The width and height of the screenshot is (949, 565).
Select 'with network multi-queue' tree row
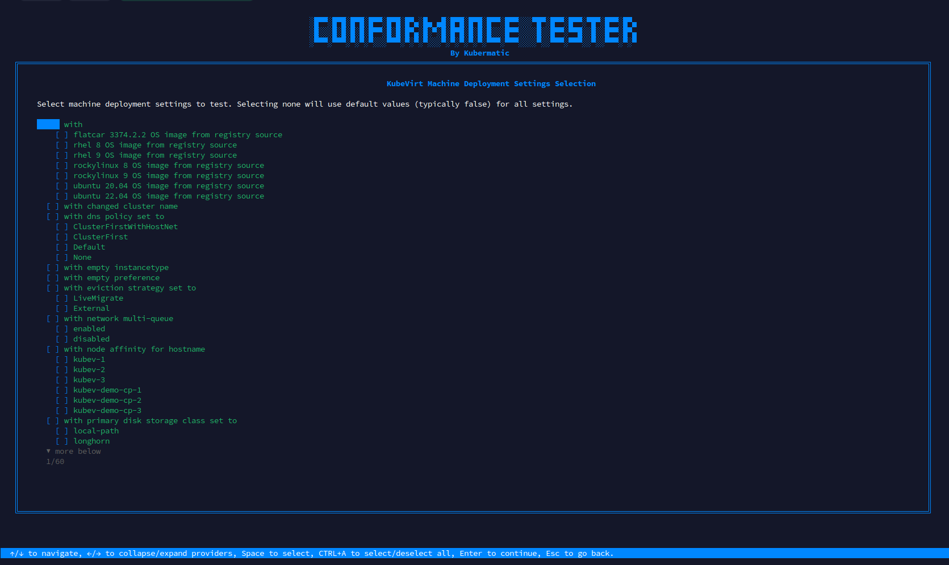[118, 319]
